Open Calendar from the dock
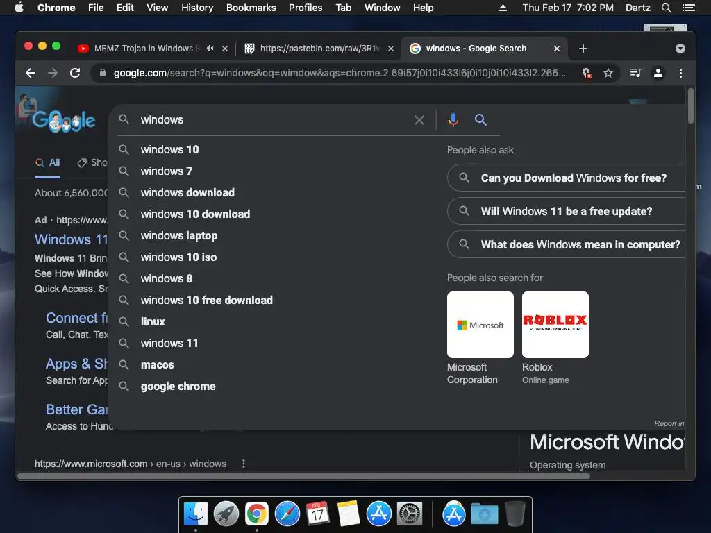Image resolution: width=711 pixels, height=533 pixels. point(317,514)
